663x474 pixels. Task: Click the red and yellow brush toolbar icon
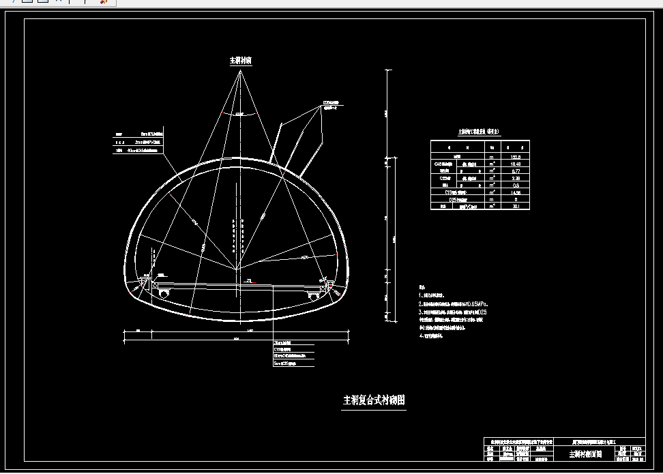103,1
